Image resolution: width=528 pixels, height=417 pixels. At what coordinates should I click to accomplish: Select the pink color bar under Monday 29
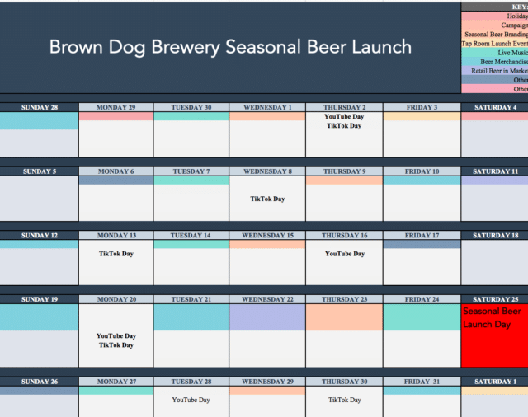115,116
